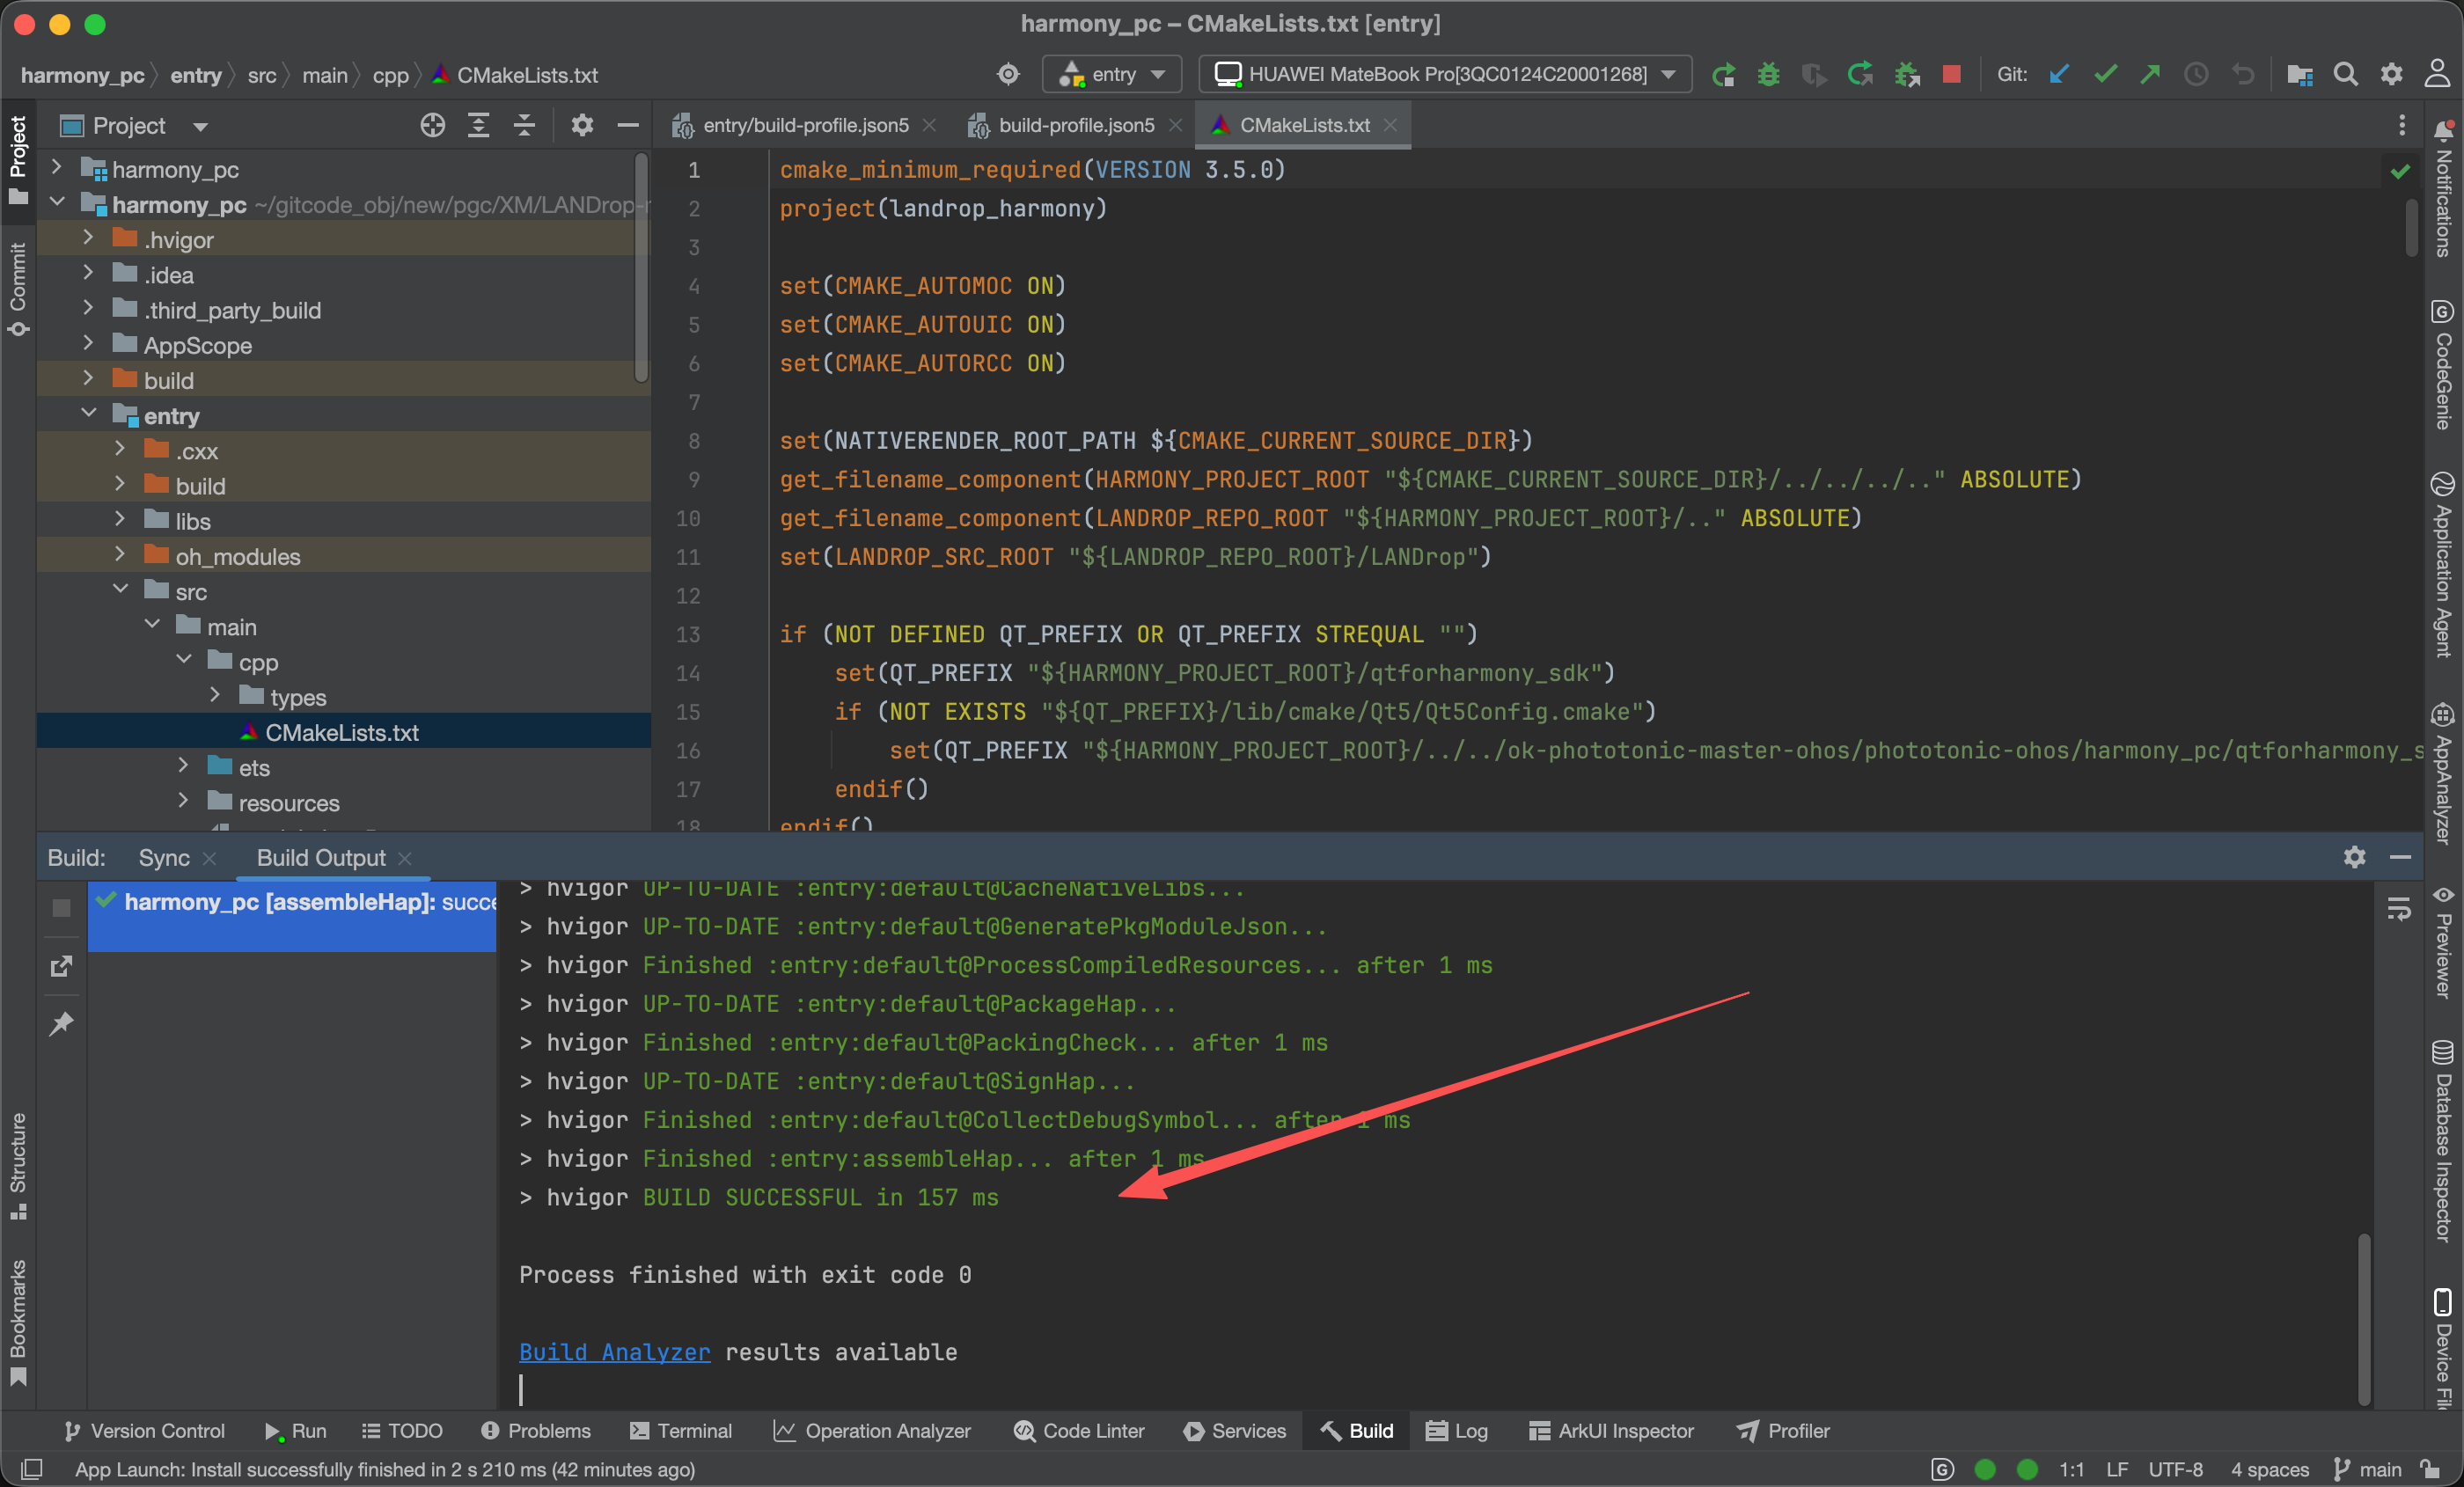Select CMakeLists.txt in project tree
Image resolution: width=2464 pixels, height=1487 pixels.
[x=342, y=731]
